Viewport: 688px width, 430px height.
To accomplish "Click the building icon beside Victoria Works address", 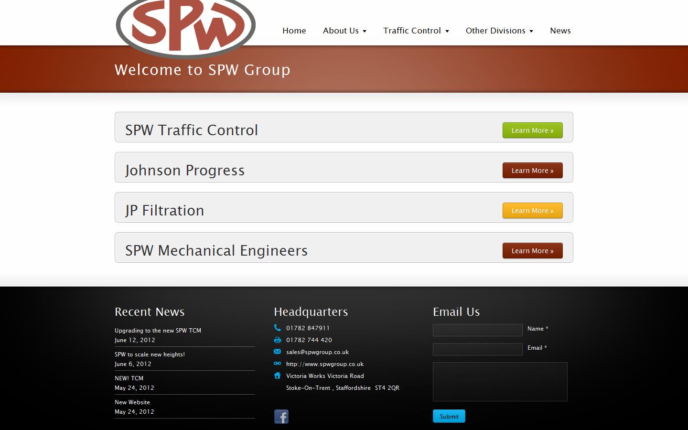I will pyautogui.click(x=278, y=376).
